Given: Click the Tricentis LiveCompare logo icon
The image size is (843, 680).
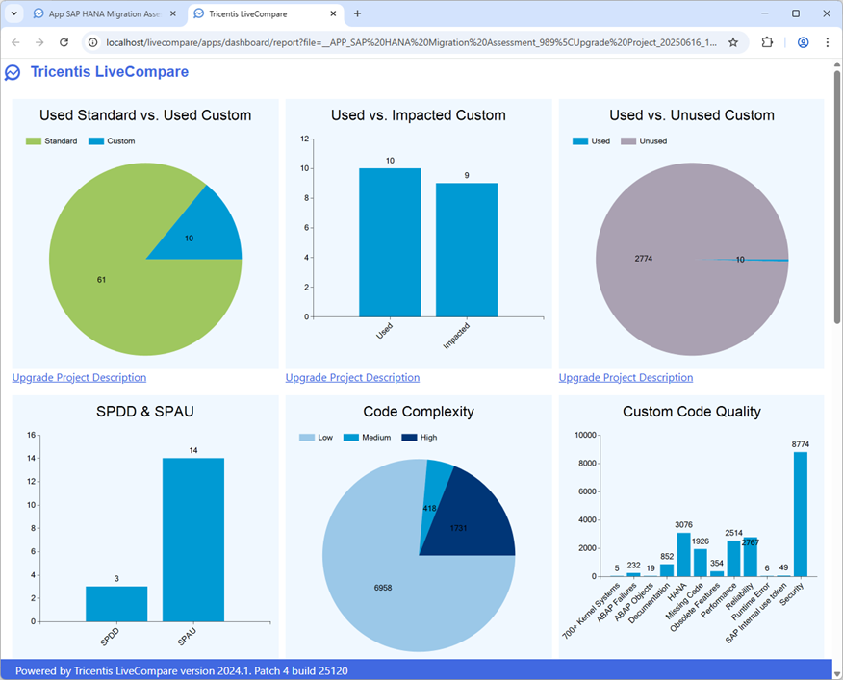Looking at the screenshot, I should pyautogui.click(x=13, y=72).
